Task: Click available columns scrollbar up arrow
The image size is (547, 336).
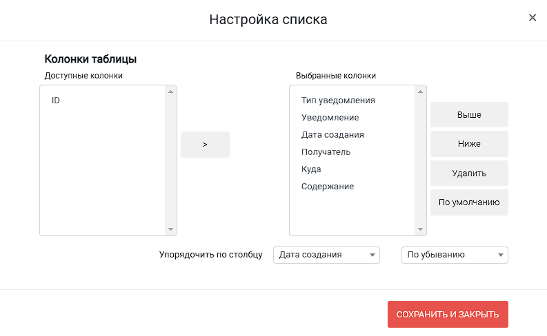Action: coord(170,92)
